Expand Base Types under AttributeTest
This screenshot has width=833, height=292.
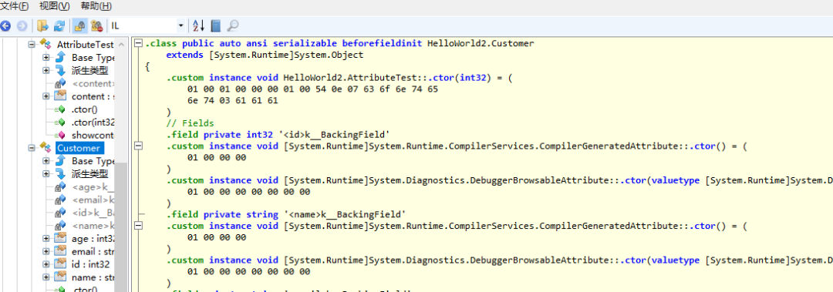(46, 57)
